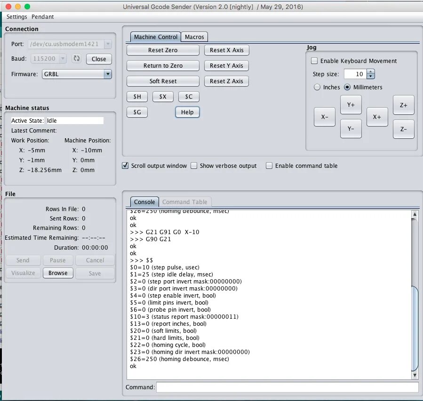Click the $C check mode button
Image resolution: width=423 pixels, height=401 pixels.
tap(189, 97)
